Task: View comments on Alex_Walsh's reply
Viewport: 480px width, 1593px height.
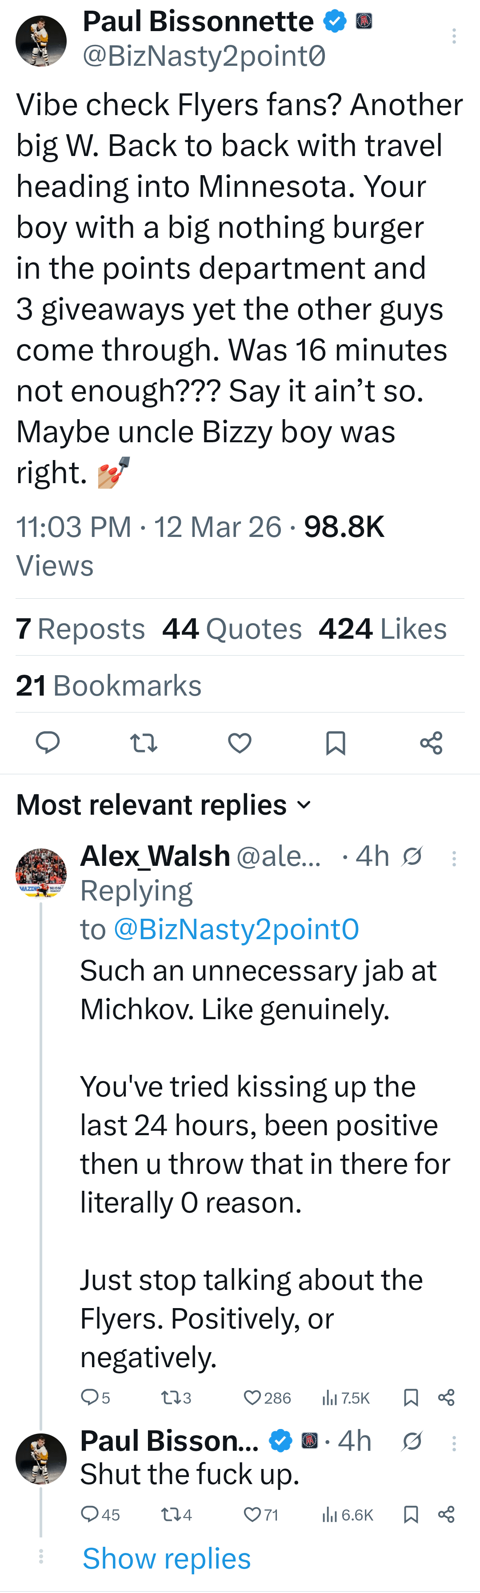Action: pos(90,1398)
